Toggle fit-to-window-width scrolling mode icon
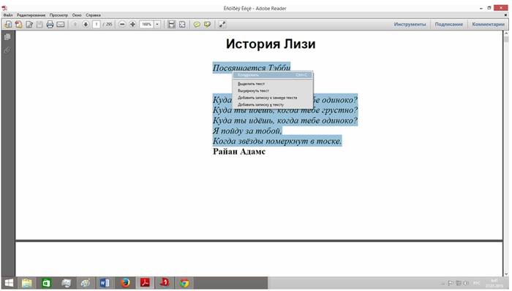 171,24
